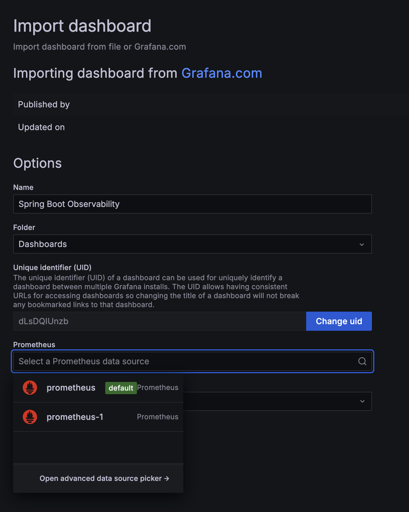Viewport: 409px width, 512px height.
Task: Click the Unique identifier (UID) label
Action: coord(52,267)
